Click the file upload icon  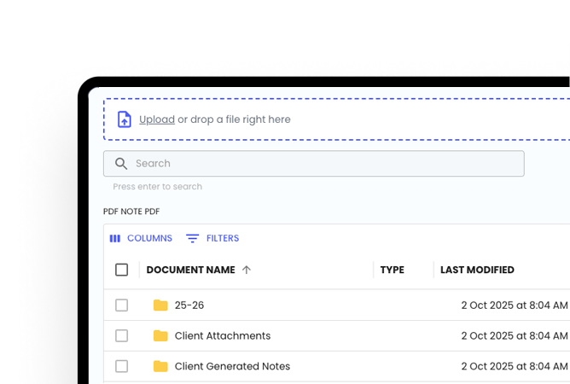[125, 119]
